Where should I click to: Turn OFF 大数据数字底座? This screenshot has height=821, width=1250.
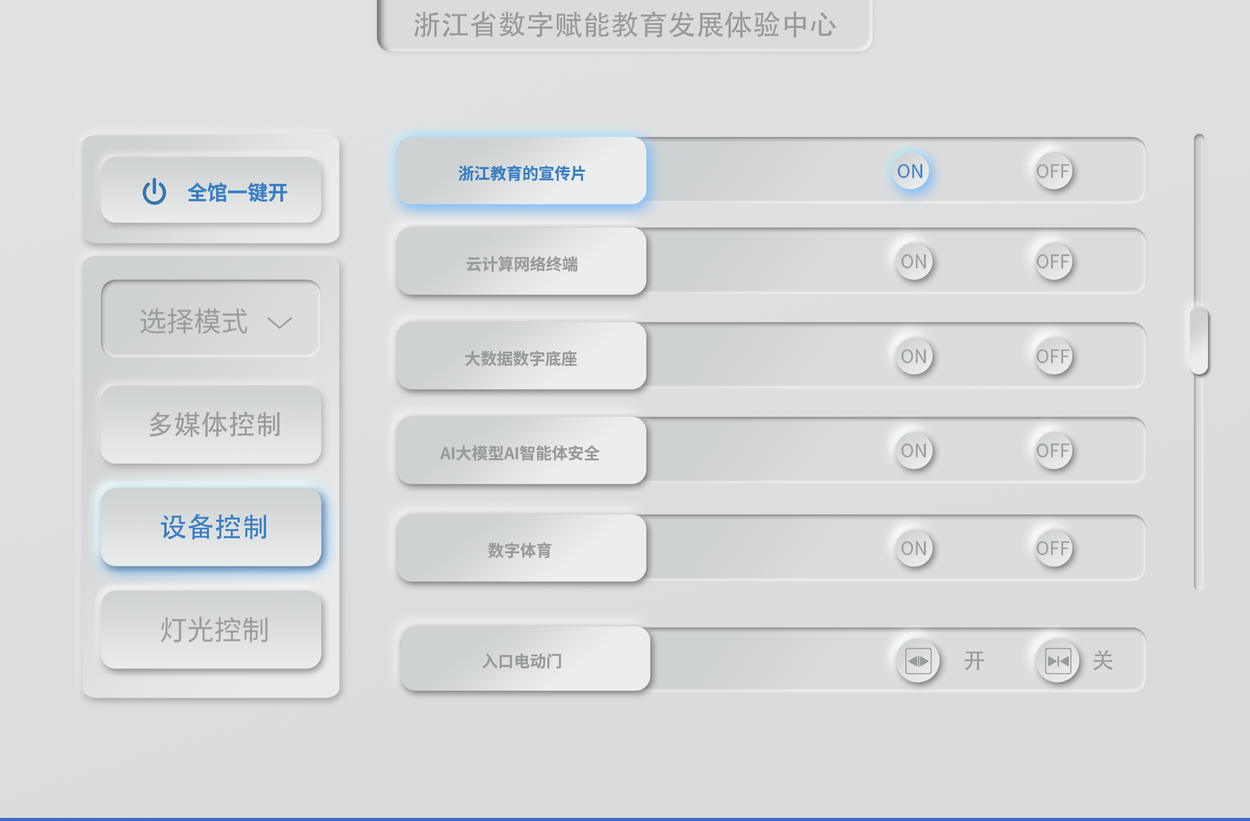point(1054,356)
